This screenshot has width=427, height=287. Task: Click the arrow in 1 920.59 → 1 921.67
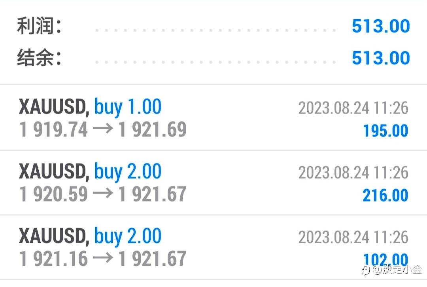point(103,193)
